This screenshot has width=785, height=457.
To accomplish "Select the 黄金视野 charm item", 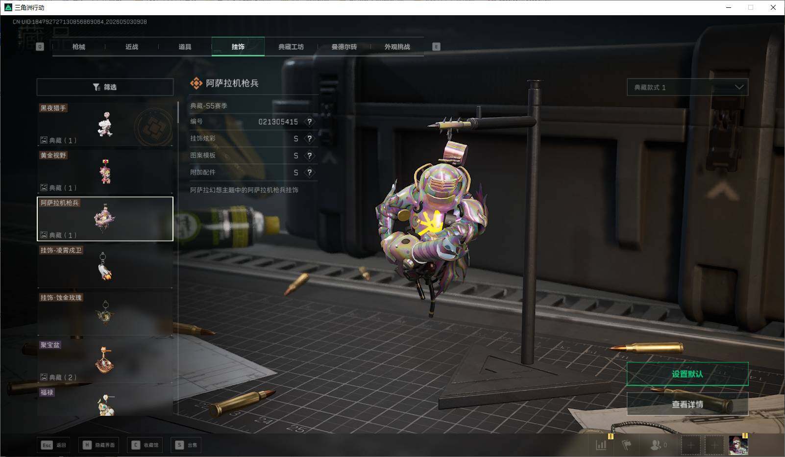I will (105, 171).
